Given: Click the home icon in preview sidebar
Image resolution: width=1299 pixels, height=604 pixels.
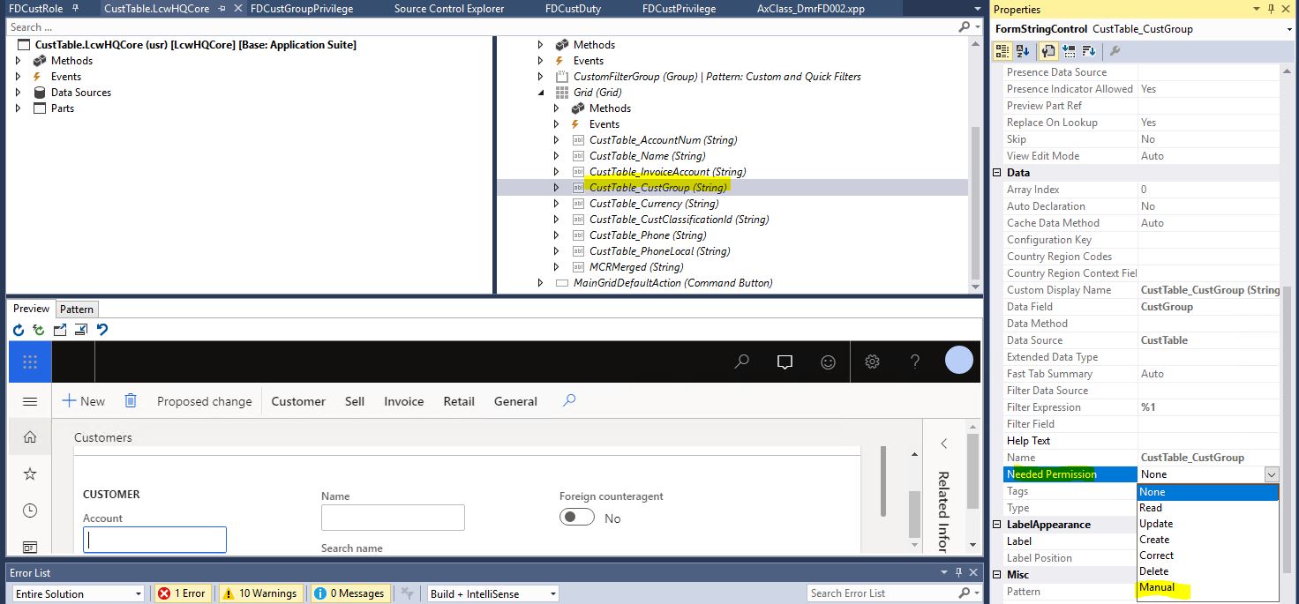Looking at the screenshot, I should point(30,437).
